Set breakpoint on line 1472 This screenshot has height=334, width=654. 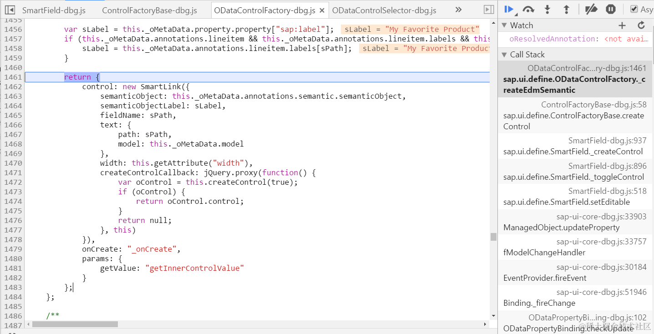(x=13, y=182)
